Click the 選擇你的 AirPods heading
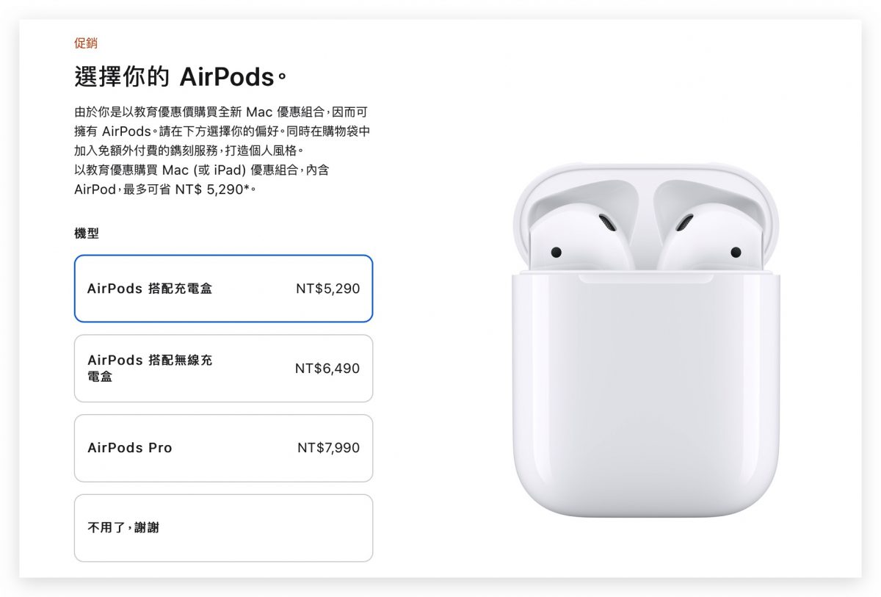The height and width of the screenshot is (597, 881). (x=181, y=74)
